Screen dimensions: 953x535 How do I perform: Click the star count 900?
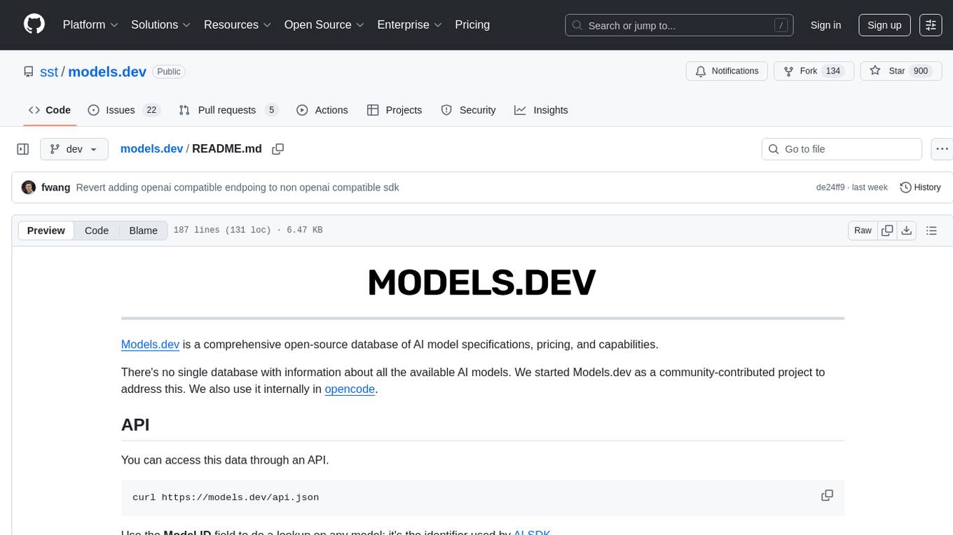point(921,71)
